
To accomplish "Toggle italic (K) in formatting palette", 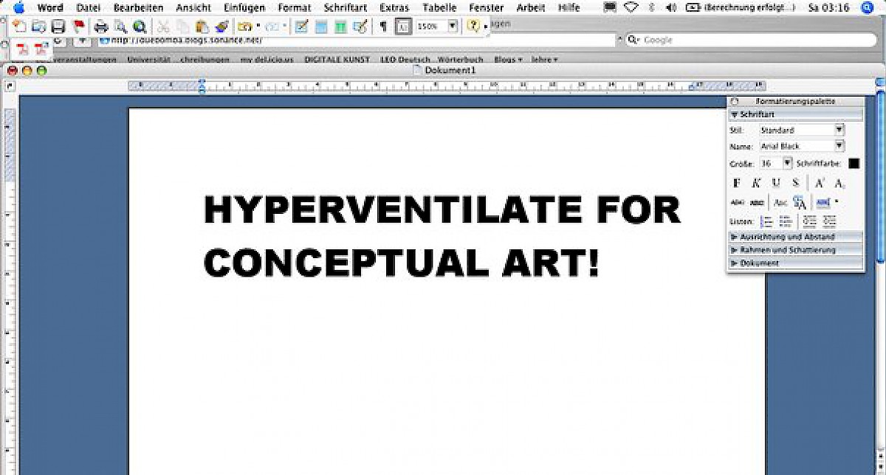I will click(756, 183).
